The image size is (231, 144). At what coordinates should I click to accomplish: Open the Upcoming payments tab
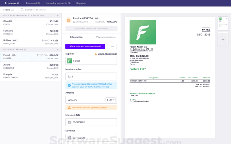click(58, 3)
